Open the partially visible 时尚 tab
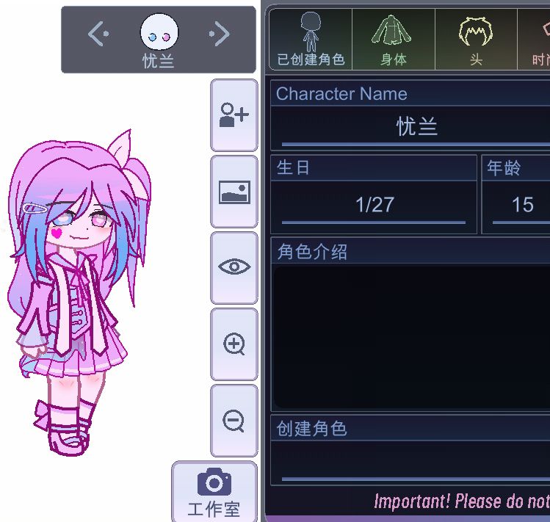 point(534,40)
